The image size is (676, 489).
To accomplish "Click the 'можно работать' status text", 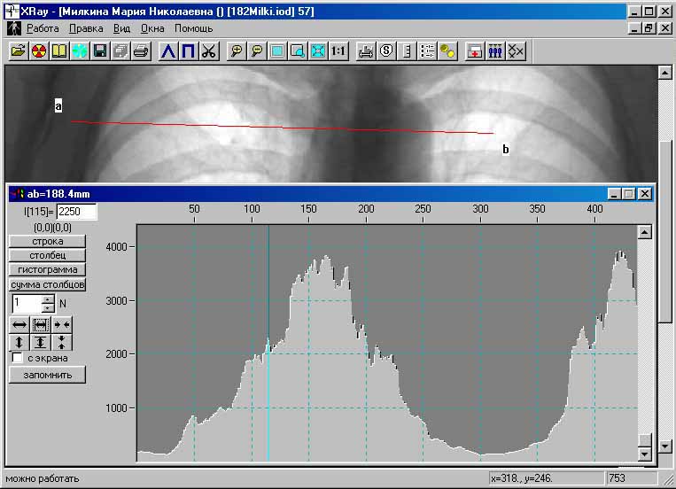I will pos(43,478).
